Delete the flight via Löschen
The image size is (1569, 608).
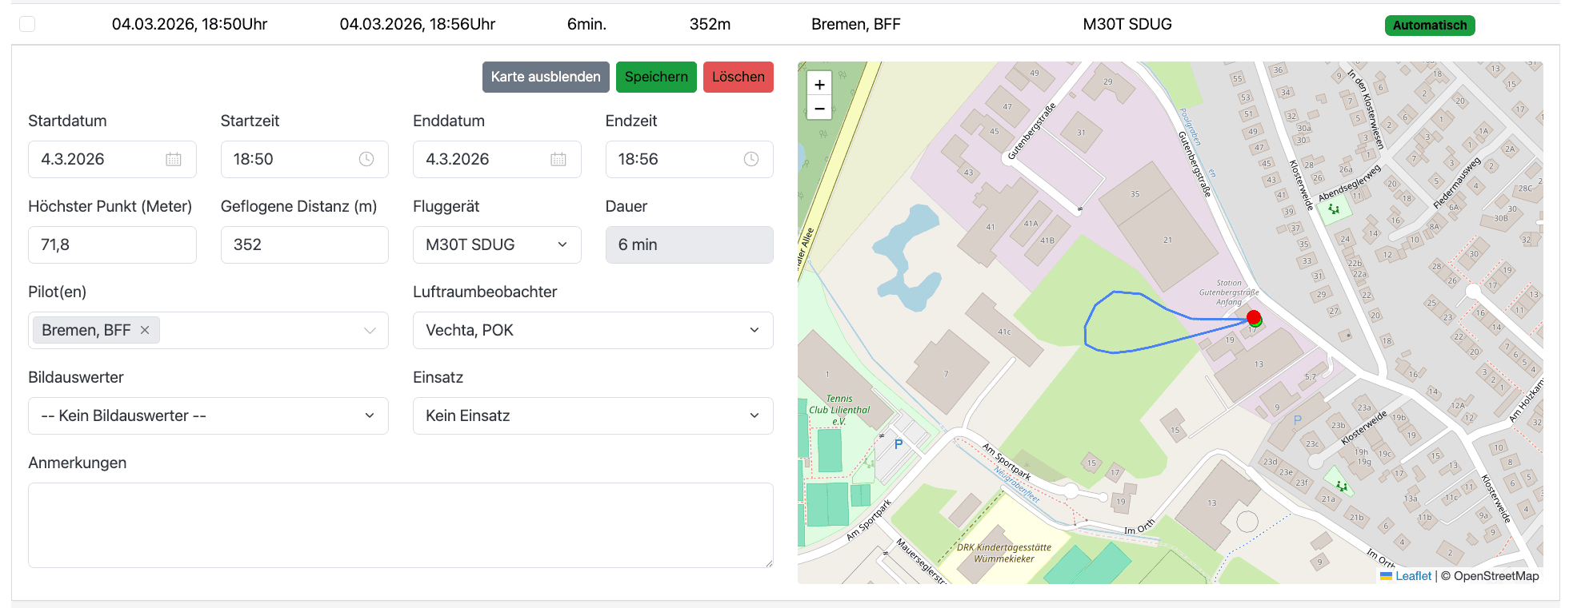tap(738, 77)
